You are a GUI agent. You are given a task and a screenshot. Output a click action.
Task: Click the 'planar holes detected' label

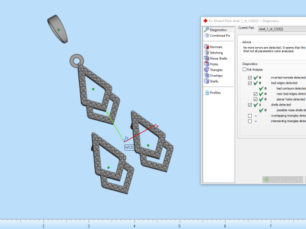coord(291,99)
